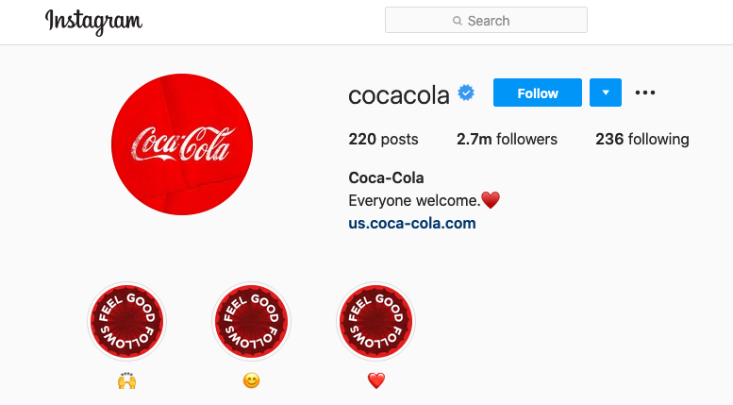
Task: Expand the suggested accounts dropdown arrow
Action: tap(606, 93)
